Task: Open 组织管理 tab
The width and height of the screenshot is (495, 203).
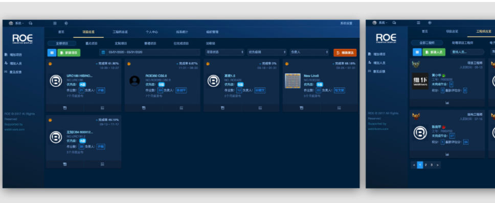Action: click(x=212, y=32)
